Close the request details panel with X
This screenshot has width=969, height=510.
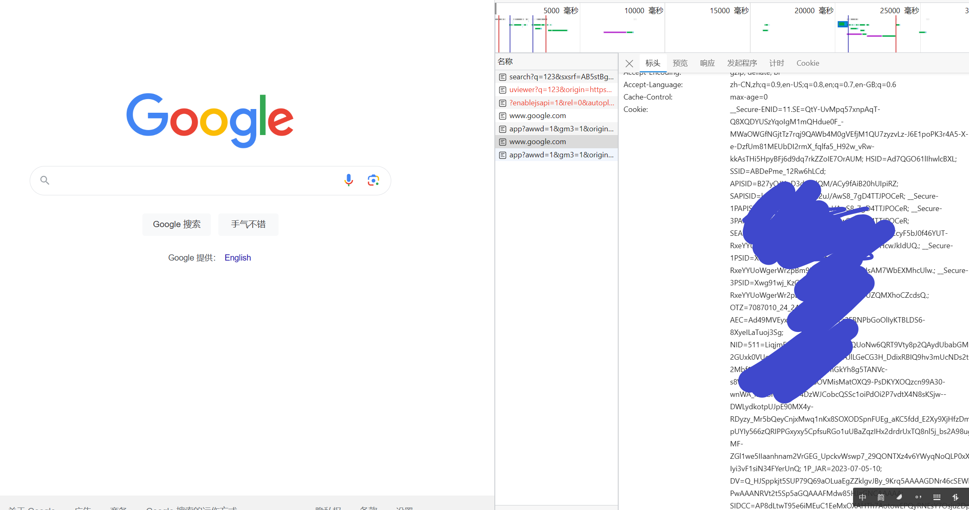(x=629, y=64)
